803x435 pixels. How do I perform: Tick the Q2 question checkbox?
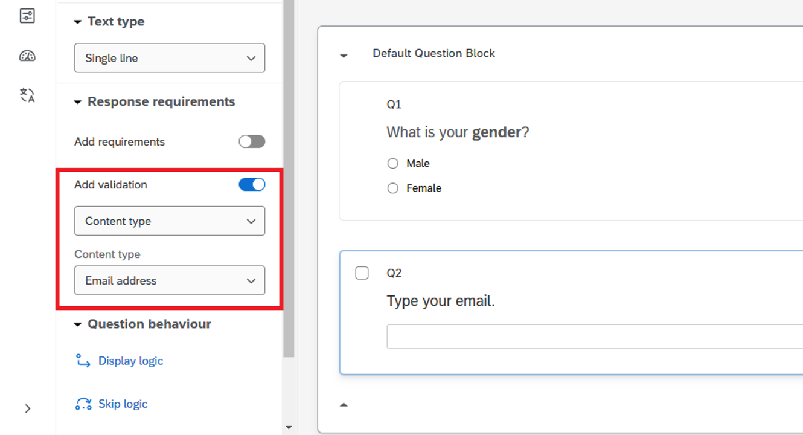(x=362, y=273)
